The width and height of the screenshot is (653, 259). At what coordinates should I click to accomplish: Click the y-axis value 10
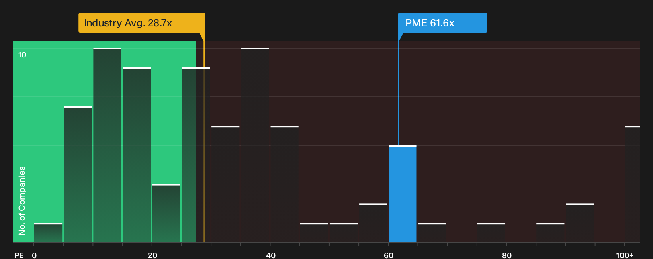pyautogui.click(x=22, y=55)
